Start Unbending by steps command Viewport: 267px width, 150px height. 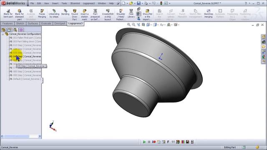click(54, 14)
